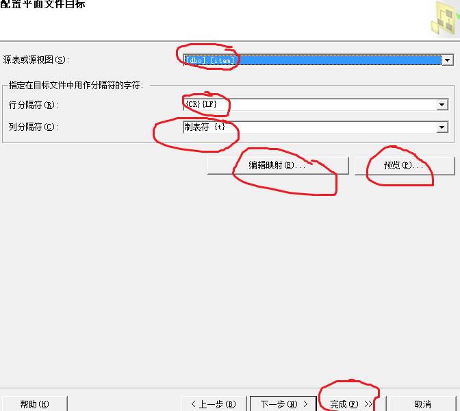The width and height of the screenshot is (460, 411).
Task: Open 帮助(H) help
Action: pos(34,404)
